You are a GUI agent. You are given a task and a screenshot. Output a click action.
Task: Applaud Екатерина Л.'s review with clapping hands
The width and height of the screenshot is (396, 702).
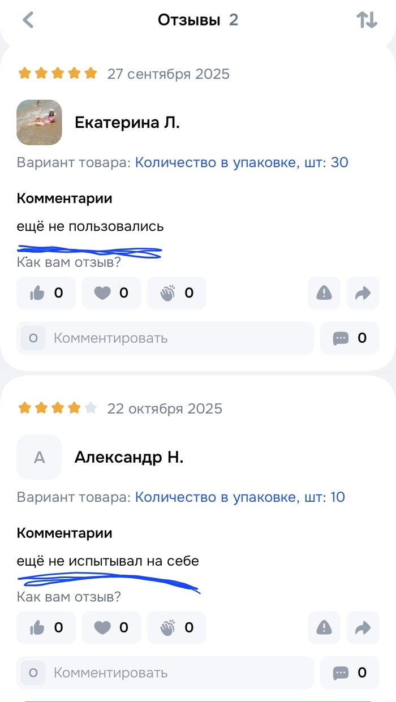point(177,293)
